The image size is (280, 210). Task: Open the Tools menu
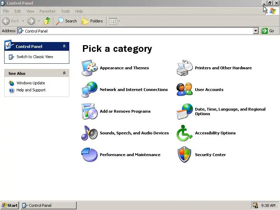click(x=65, y=11)
